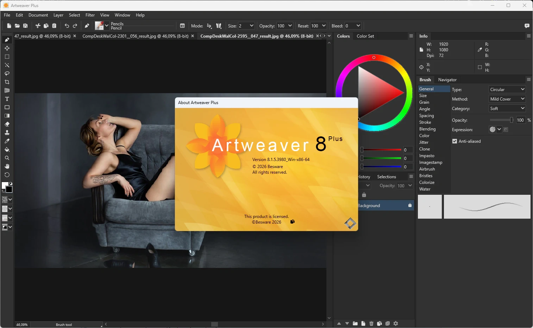This screenshot has height=328, width=533.
Task: Uncheck the Anti-aliased checkbox
Action: pyautogui.click(x=454, y=141)
